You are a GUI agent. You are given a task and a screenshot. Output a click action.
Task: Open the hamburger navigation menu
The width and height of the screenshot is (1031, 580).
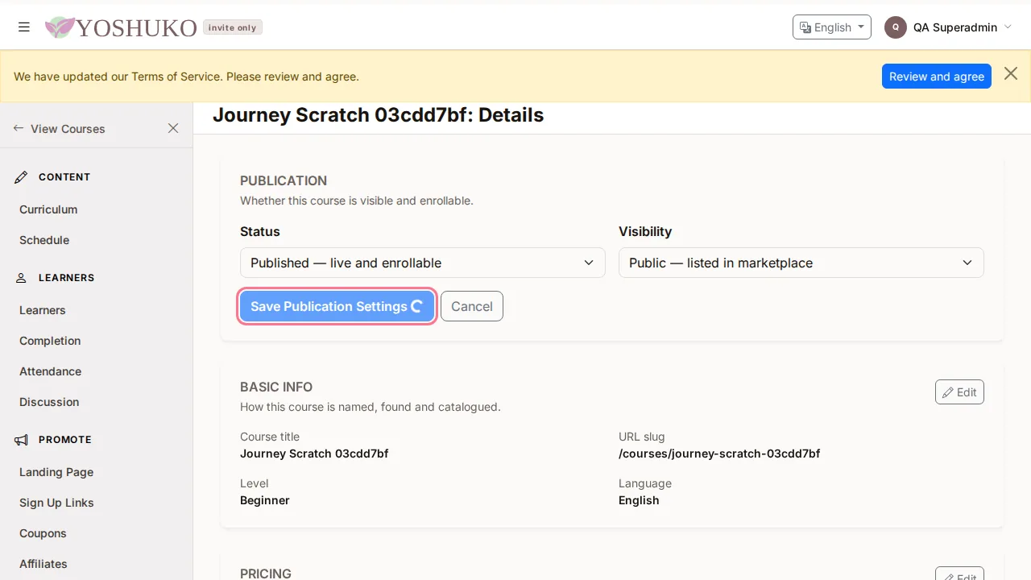24,27
